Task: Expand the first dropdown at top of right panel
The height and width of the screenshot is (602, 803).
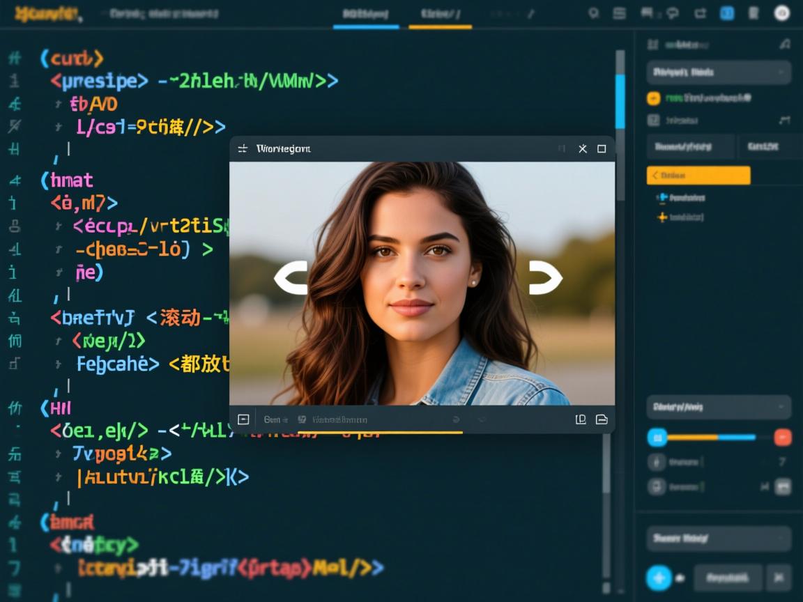Action: (719, 72)
